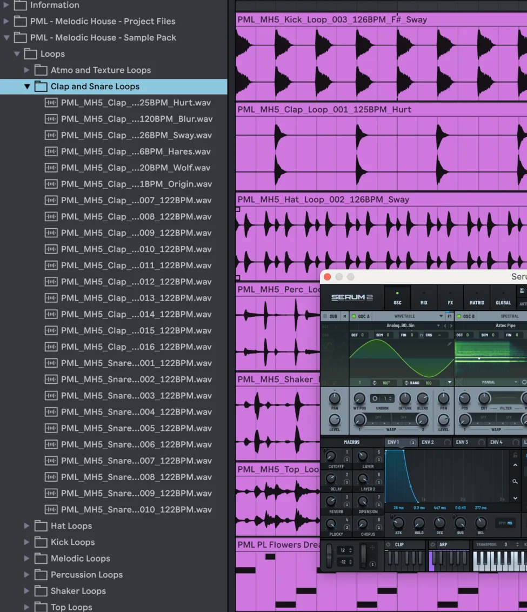This screenshot has width=527, height=612.
Task: Switch to the GLOBAL tab in Serum
Action: click(503, 298)
